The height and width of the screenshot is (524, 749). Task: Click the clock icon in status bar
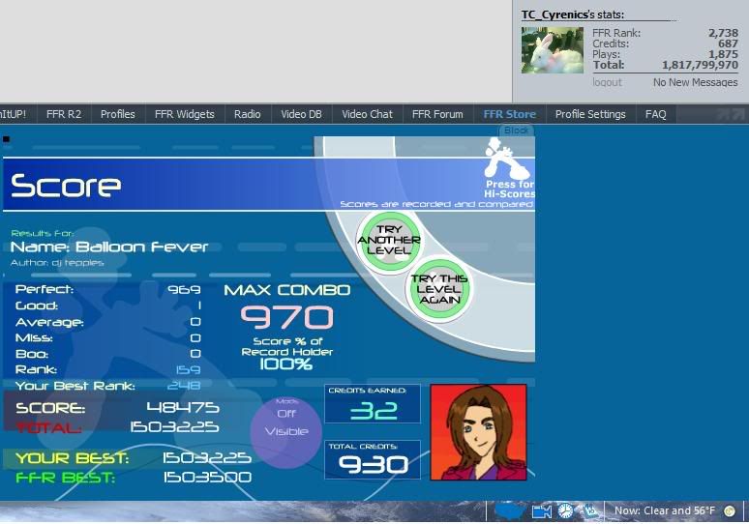point(565,510)
